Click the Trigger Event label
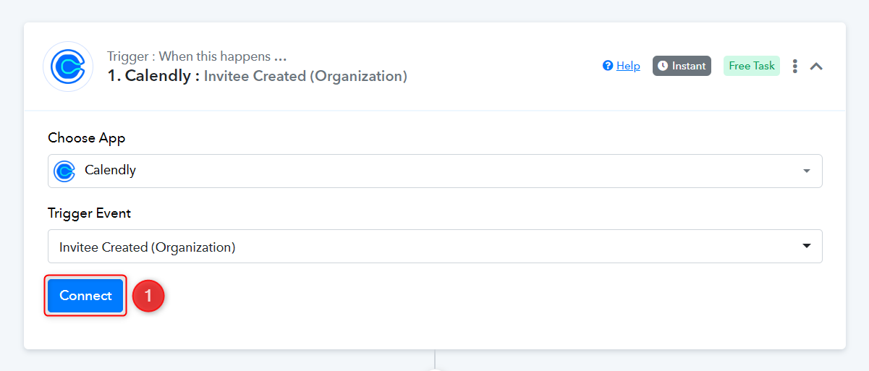Image resolution: width=869 pixels, height=371 pixels. click(90, 213)
